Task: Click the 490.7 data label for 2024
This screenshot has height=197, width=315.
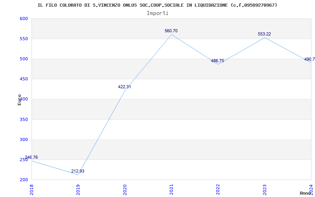Action: click(309, 59)
